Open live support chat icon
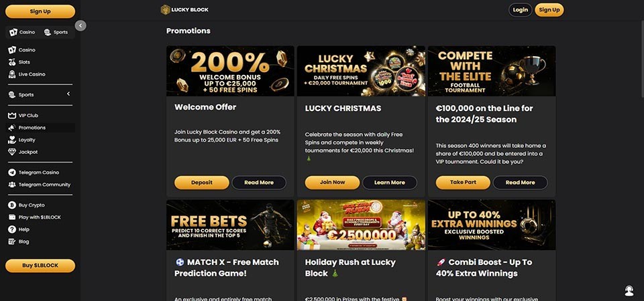 [629, 291]
